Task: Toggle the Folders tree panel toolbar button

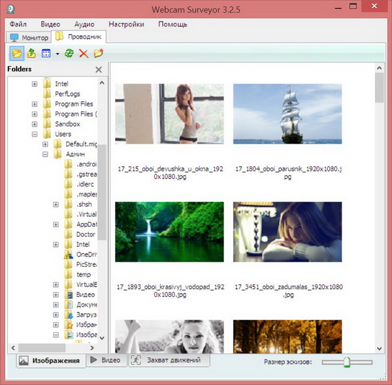Action: point(17,53)
